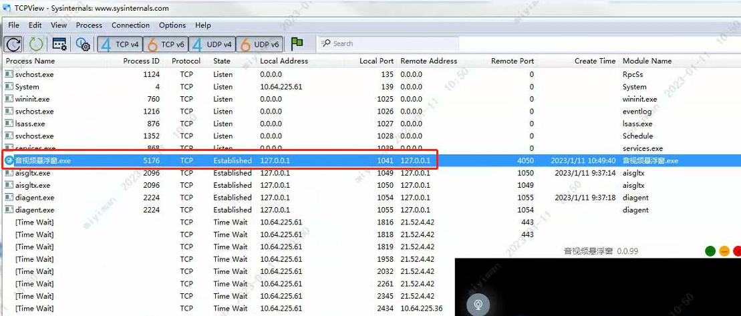Viewport: 741px width, 316px height.
Task: Click the lsass.exe process icon
Action: [x=9, y=124]
